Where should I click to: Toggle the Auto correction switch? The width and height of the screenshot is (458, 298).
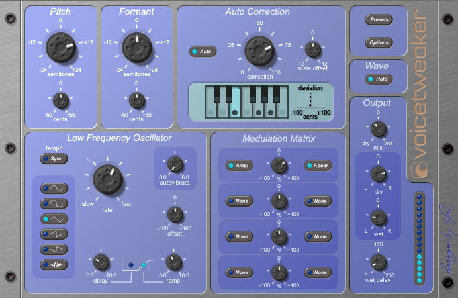(203, 51)
